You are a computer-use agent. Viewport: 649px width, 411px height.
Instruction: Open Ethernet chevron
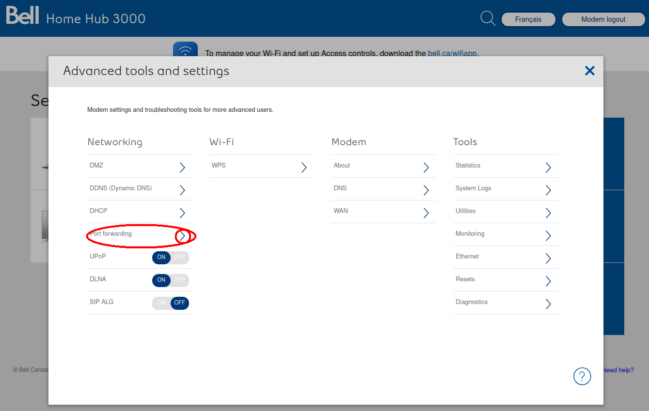pyautogui.click(x=548, y=259)
